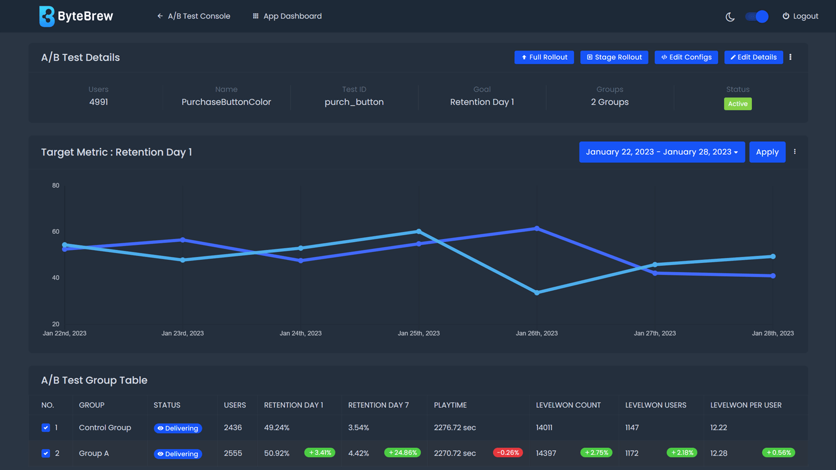
Task: Click the grid icon next to App Dashboard
Action: click(x=255, y=16)
